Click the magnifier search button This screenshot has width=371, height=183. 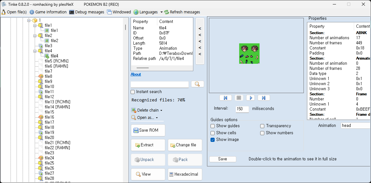pos(197,84)
